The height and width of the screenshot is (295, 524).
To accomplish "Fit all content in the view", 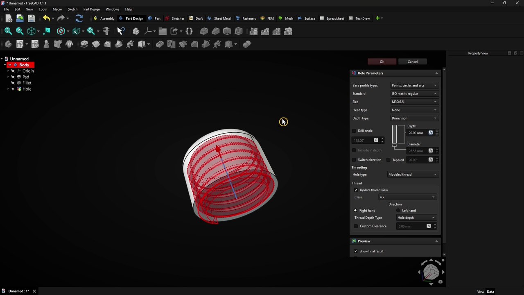I will (x=8, y=31).
